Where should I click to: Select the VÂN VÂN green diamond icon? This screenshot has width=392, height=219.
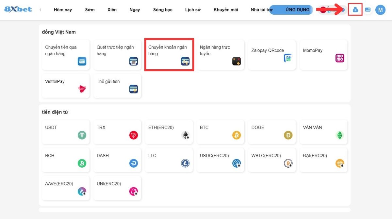pos(340,135)
